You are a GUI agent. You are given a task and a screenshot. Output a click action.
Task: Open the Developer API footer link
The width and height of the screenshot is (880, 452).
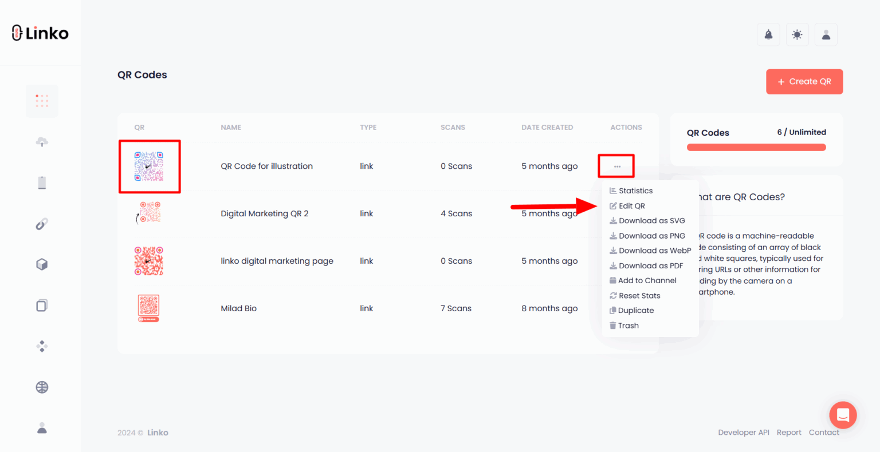tap(743, 433)
